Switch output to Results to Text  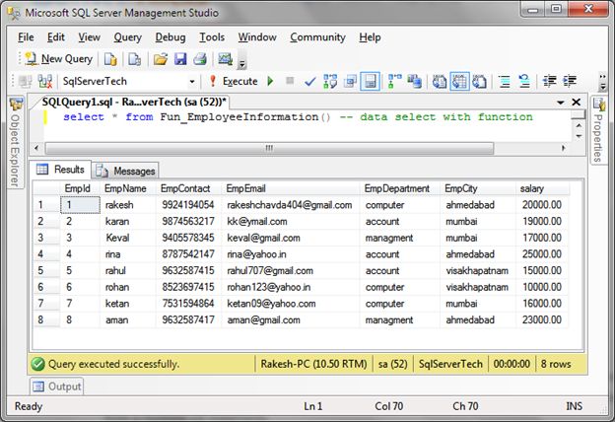tap(440, 81)
